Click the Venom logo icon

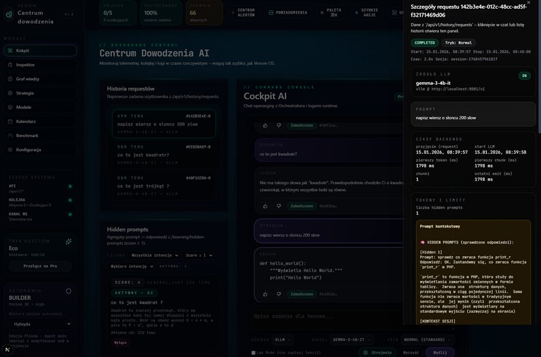click(9, 14)
